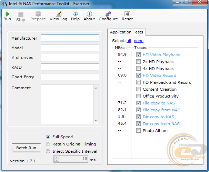Click the 82.1 MB/s result value
Screen dimensions: 209x172
coord(122,110)
